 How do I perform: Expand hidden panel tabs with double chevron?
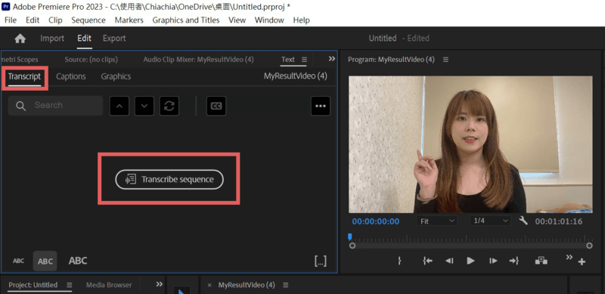click(331, 59)
